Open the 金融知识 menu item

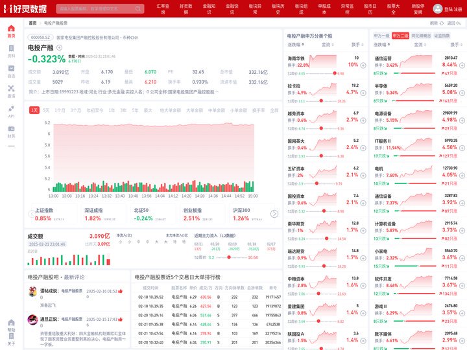[x=209, y=9]
